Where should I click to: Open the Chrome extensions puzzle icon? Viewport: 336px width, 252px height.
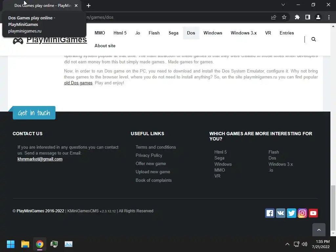(x=297, y=17)
